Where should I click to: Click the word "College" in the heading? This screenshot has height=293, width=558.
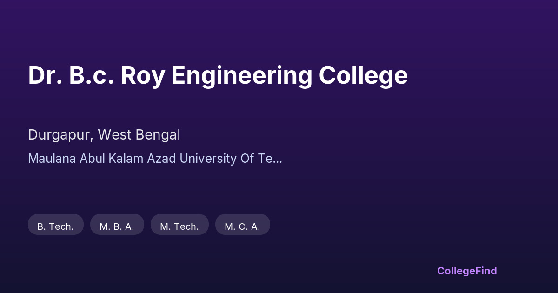(363, 76)
